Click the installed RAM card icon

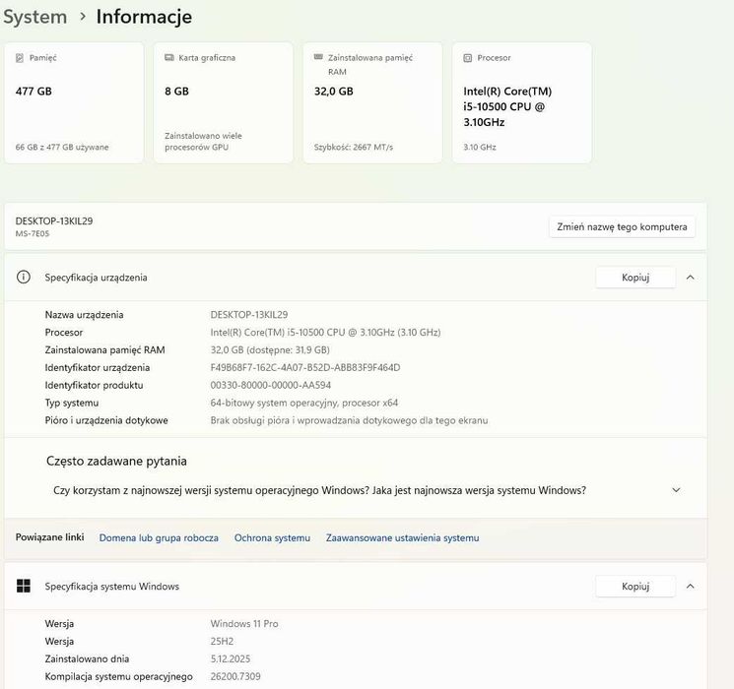click(x=318, y=58)
